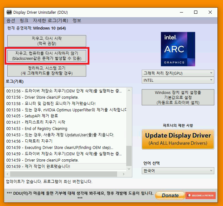Click the Donate button

click(170, 195)
